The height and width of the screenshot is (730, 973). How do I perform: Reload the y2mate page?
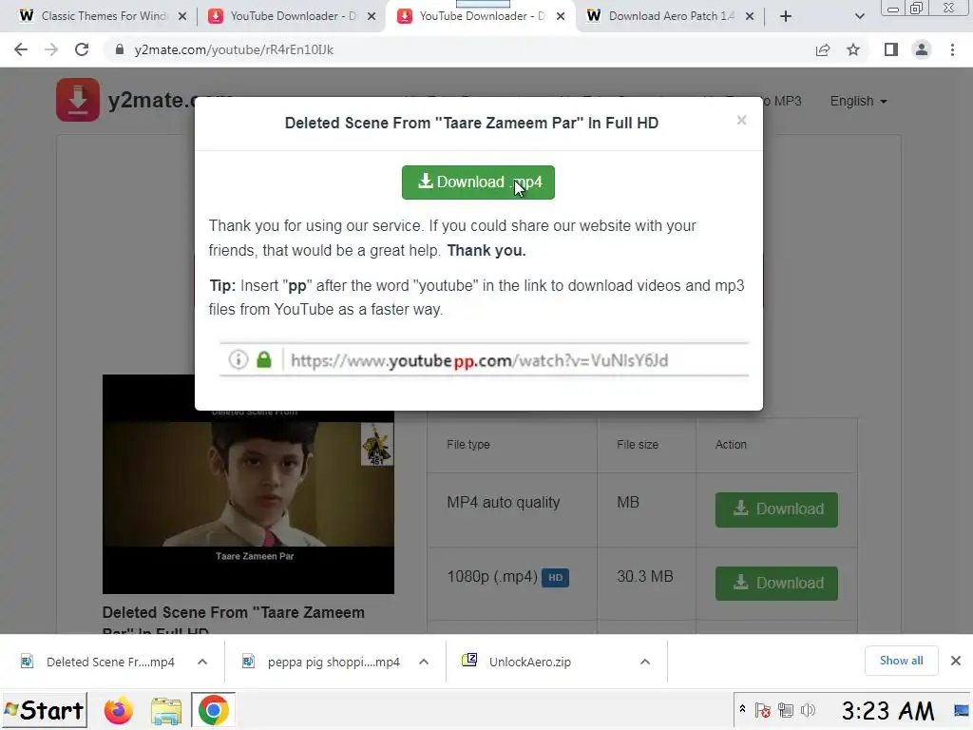82,49
